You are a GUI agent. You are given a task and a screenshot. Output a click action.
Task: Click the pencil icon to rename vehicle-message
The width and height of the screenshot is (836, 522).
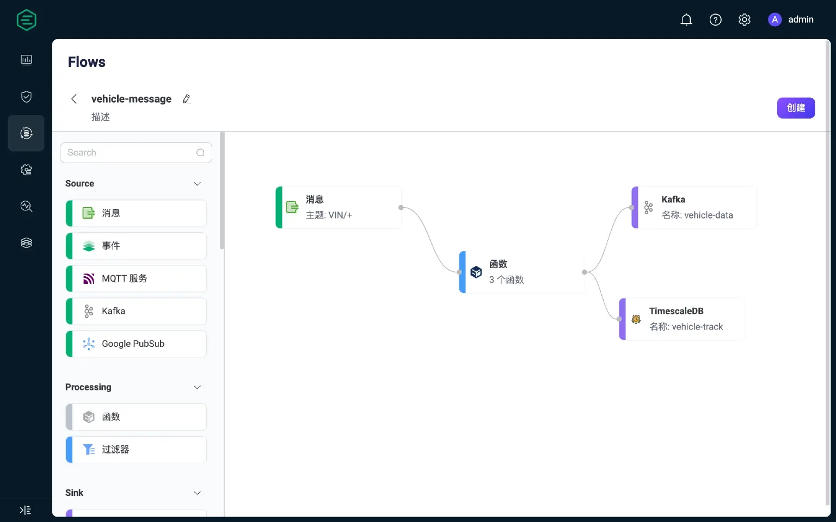tap(187, 98)
